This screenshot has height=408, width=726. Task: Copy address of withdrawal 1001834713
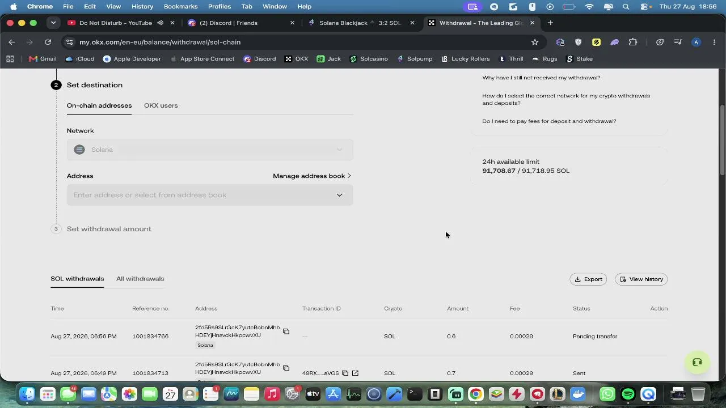coord(286,368)
